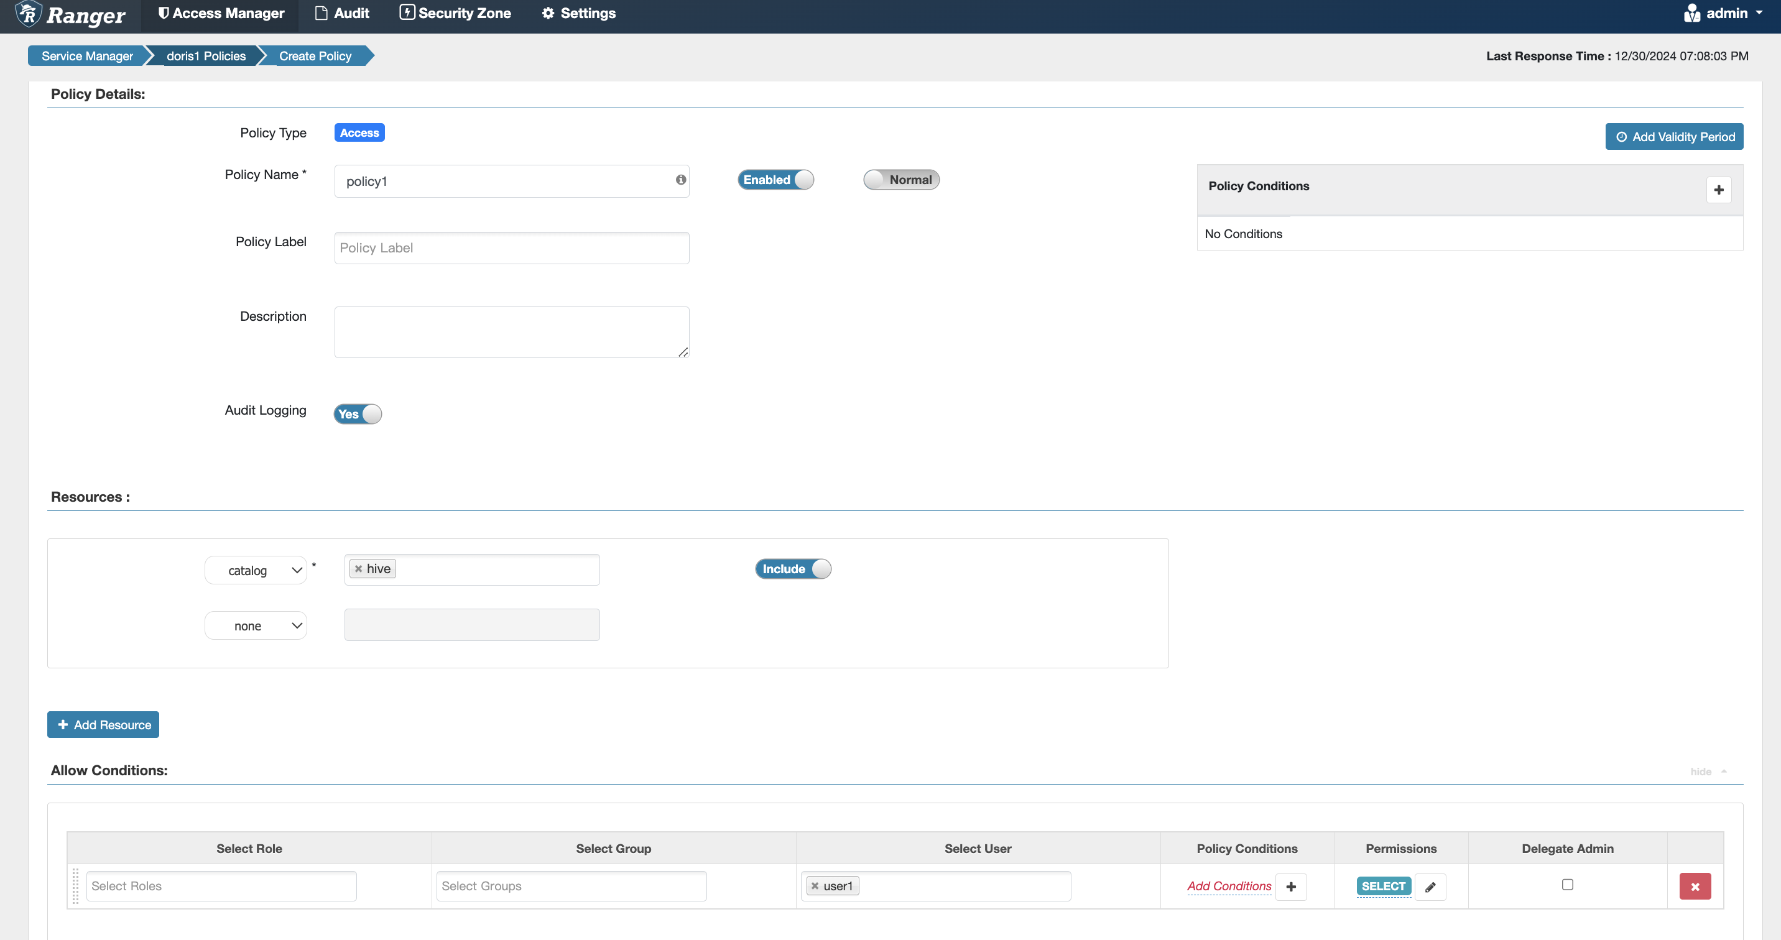Click the Policy Label input field

(x=511, y=248)
